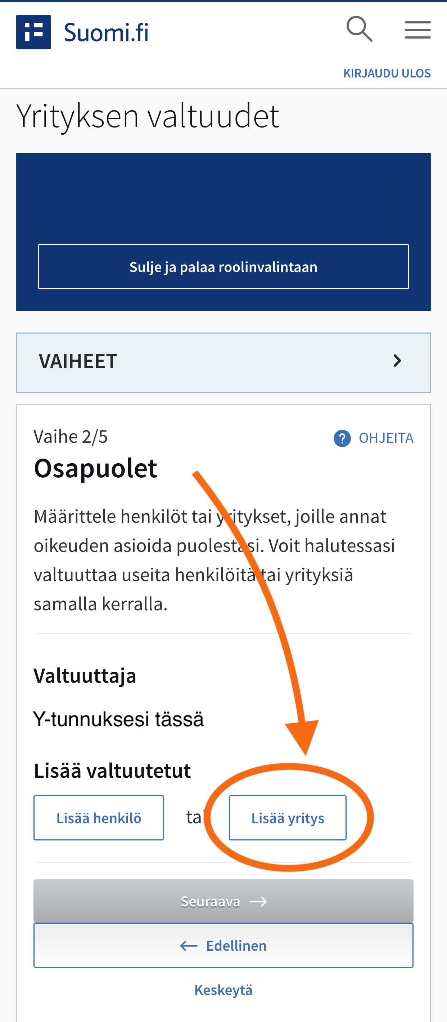Click the right arrow icon on Seuraava

(x=258, y=902)
